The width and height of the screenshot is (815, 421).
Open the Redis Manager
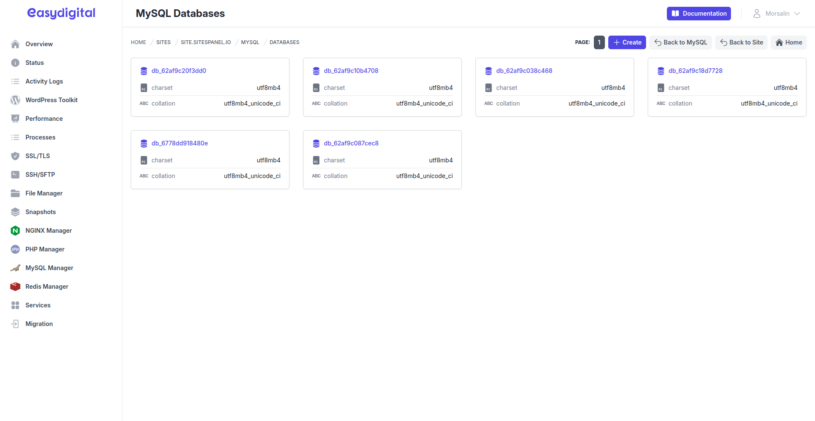(15, 286)
